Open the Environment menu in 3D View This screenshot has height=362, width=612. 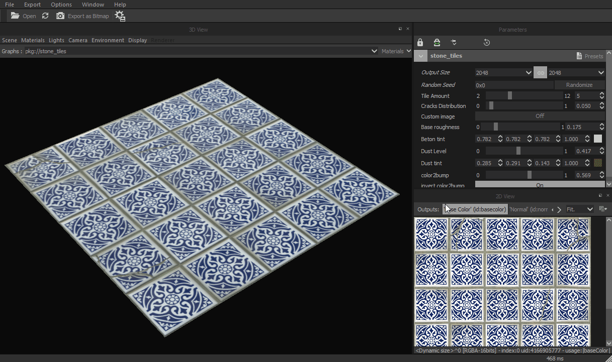[108, 40]
